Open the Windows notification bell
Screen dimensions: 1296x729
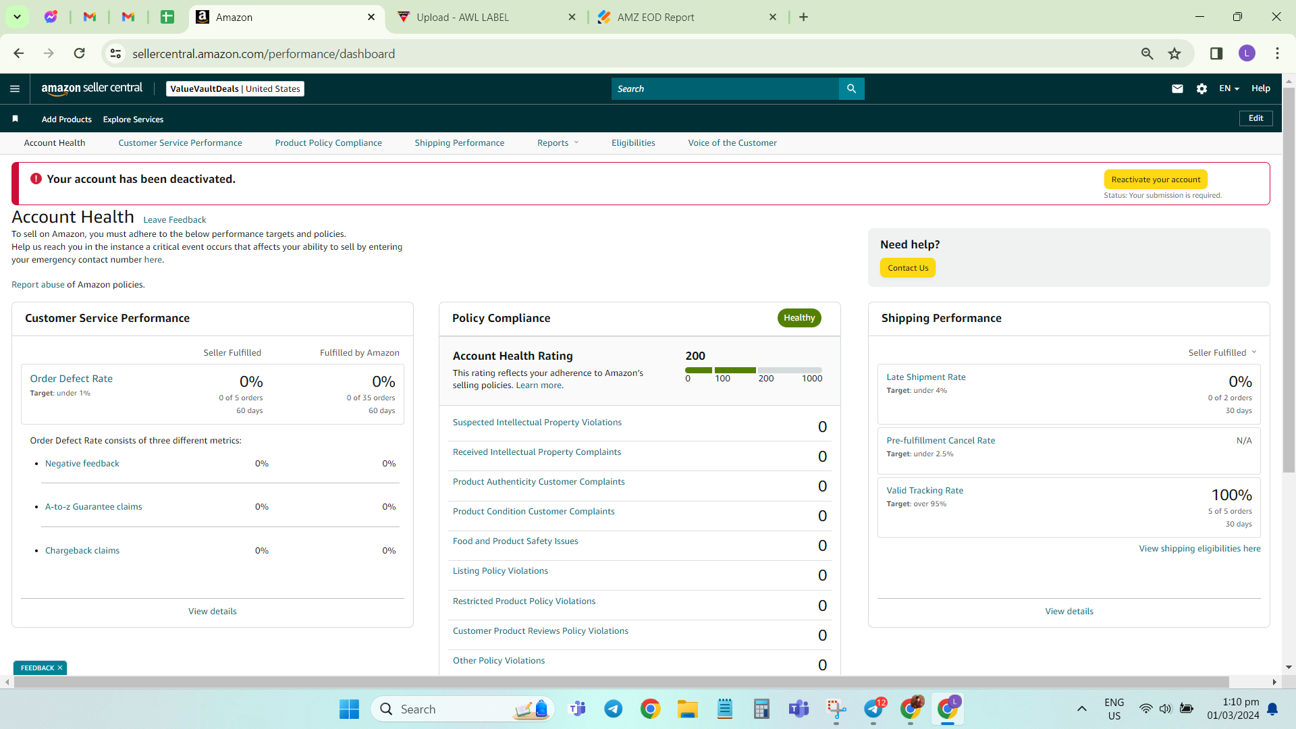pyautogui.click(x=1272, y=709)
